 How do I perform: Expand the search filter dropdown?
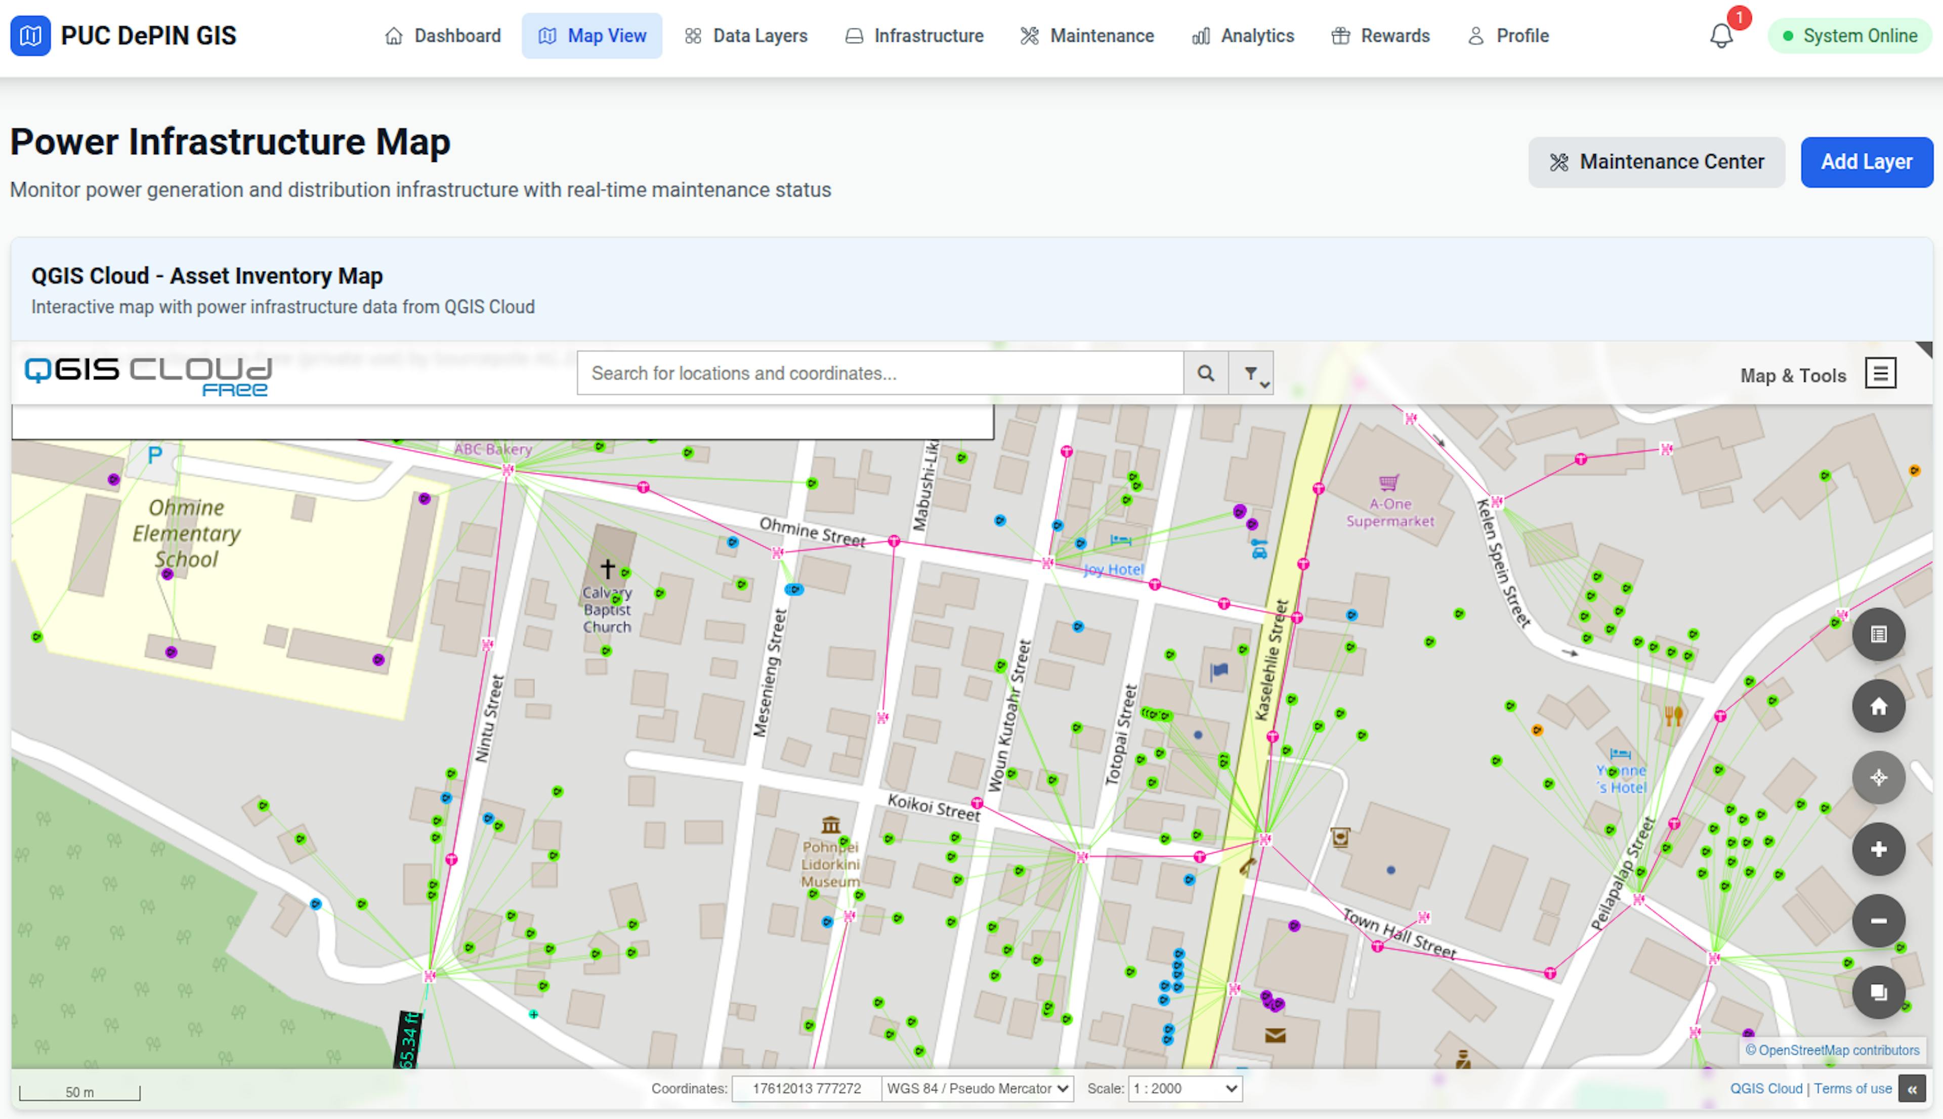(x=1251, y=373)
